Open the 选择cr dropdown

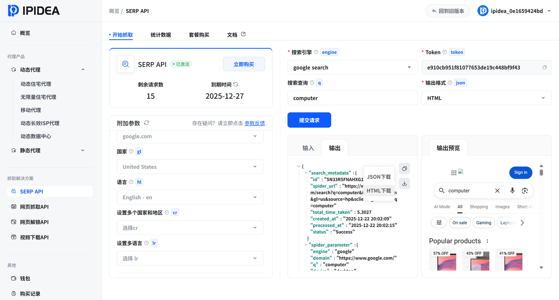[x=190, y=228]
